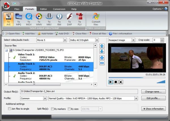Click the Change name button

click(x=153, y=92)
